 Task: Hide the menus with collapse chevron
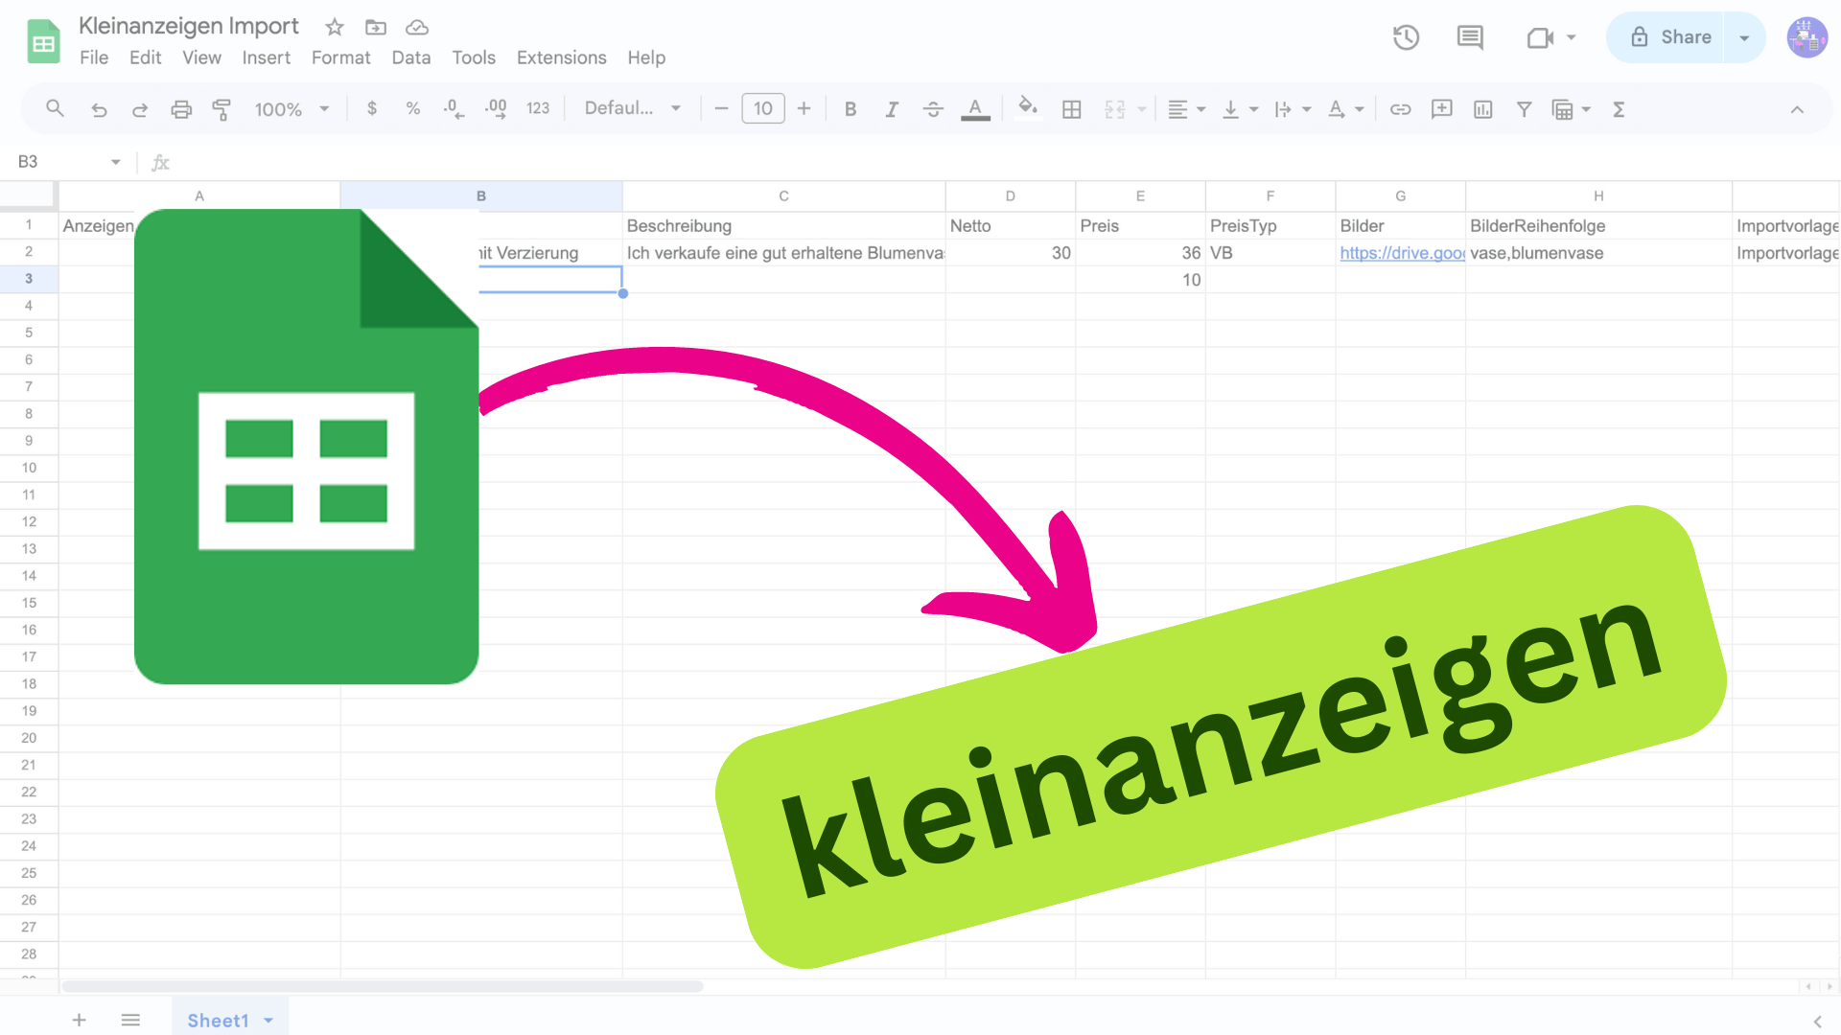(x=1797, y=109)
